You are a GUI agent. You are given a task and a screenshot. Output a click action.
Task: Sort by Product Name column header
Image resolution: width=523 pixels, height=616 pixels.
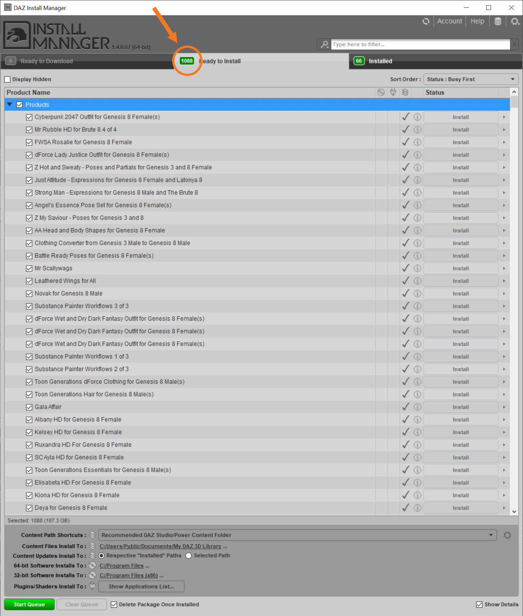190,92
